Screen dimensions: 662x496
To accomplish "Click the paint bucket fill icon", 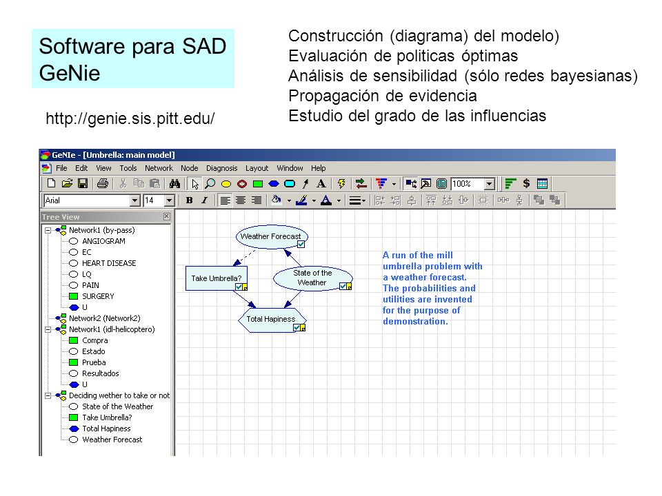I will click(x=276, y=200).
